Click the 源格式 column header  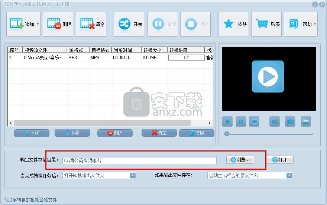(78, 50)
